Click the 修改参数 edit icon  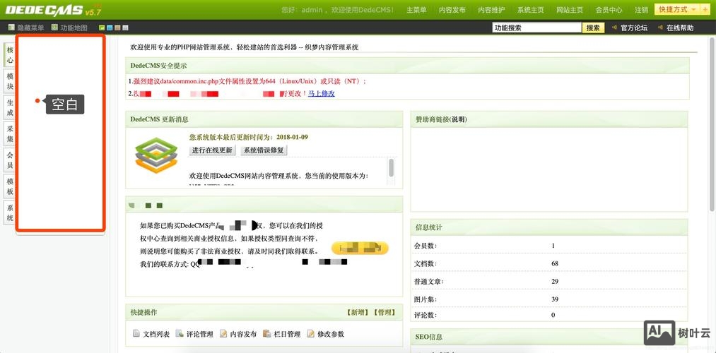tap(310, 333)
